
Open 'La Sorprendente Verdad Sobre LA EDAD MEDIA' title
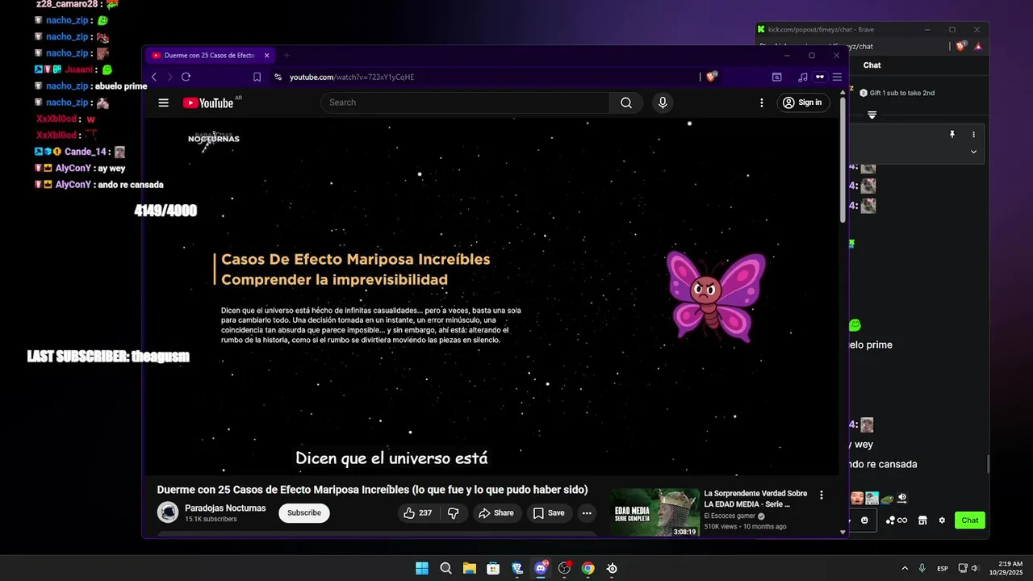(755, 499)
